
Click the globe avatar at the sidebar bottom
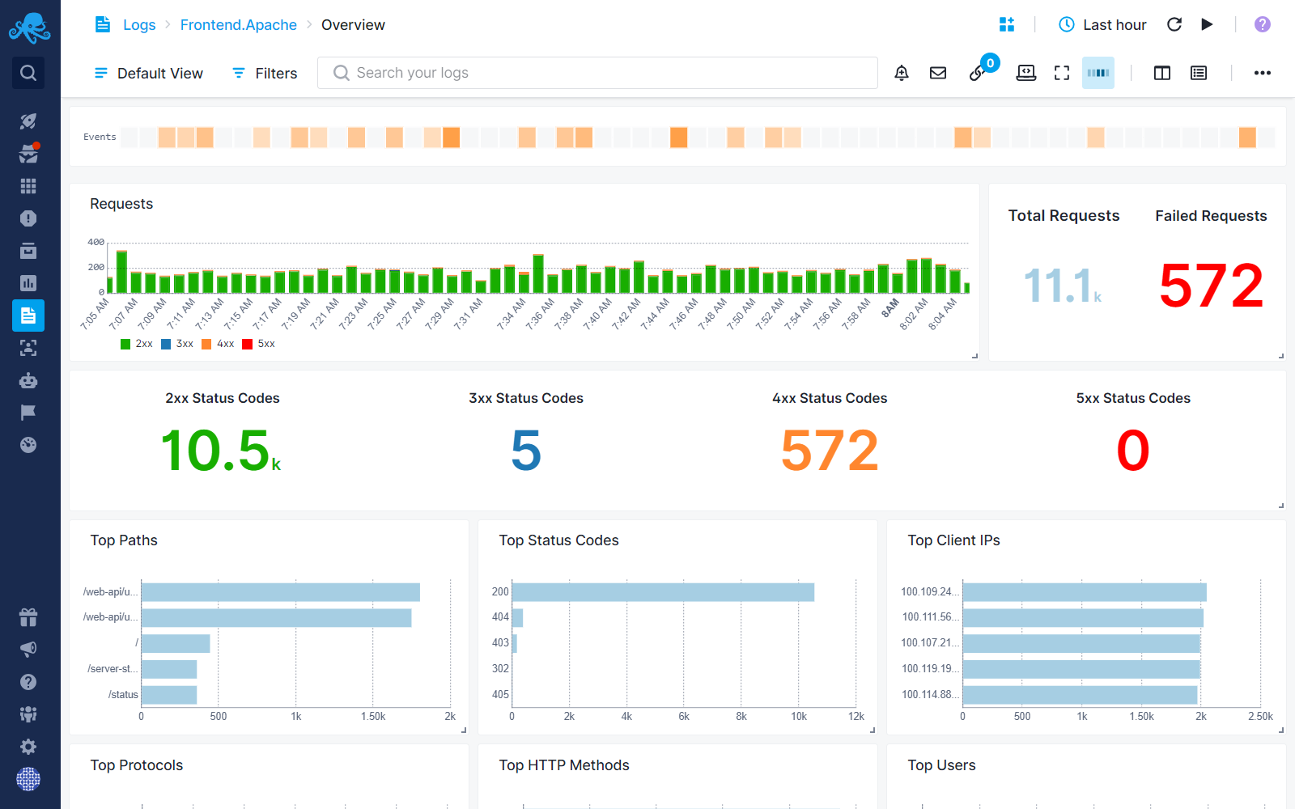point(28,779)
